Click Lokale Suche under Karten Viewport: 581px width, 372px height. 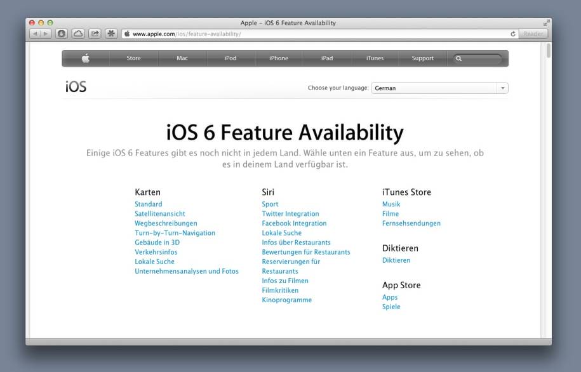[154, 262]
